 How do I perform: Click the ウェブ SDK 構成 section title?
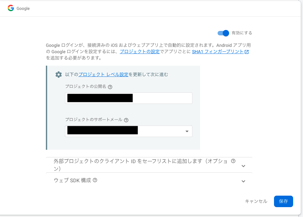(72, 180)
